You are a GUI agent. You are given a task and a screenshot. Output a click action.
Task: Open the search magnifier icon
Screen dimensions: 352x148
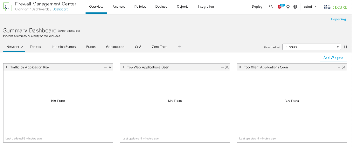click(271, 7)
